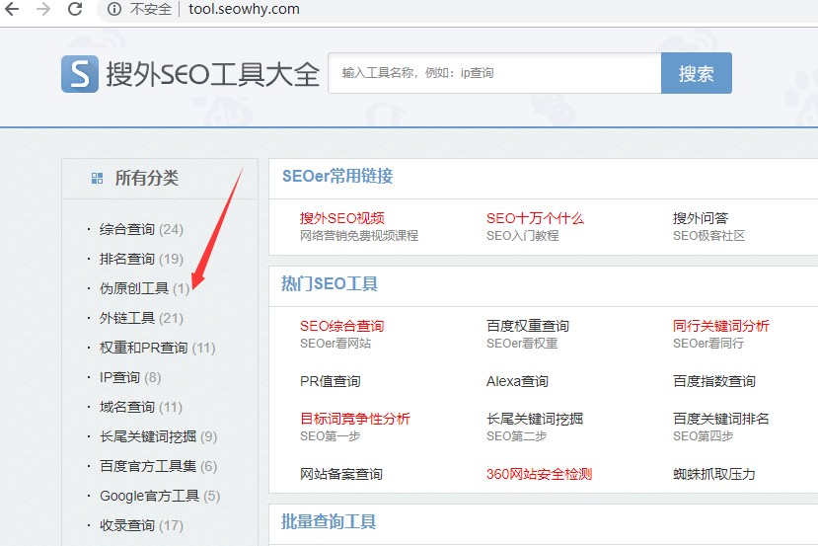Open the 搜外问答 link
Viewport: 818px width, 546px height.
(701, 218)
